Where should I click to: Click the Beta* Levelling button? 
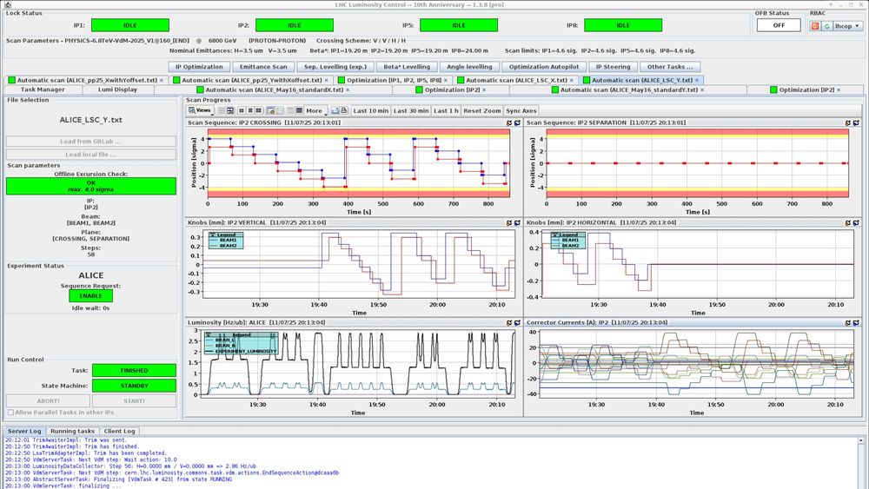(407, 67)
